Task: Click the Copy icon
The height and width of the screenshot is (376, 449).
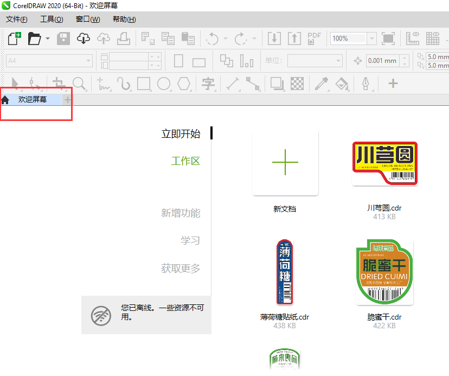Action: pyautogui.click(x=168, y=39)
